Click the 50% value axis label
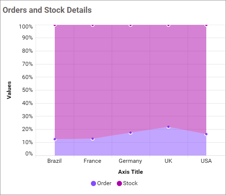The width and height of the screenshot is (226, 195). [27, 90]
